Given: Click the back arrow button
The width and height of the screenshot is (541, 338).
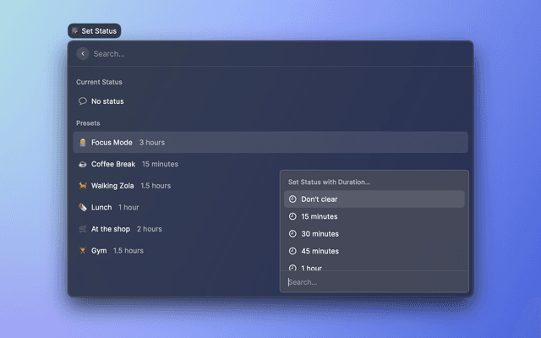Looking at the screenshot, I should pos(83,53).
